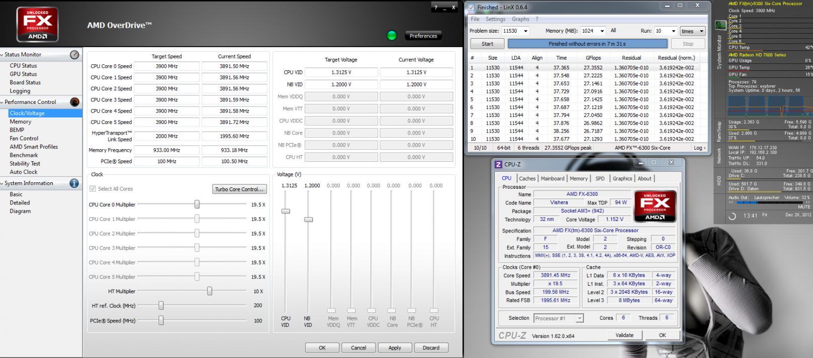The width and height of the screenshot is (813, 358).
Task: Click the CPU VID Target Voltage field
Action: point(341,72)
